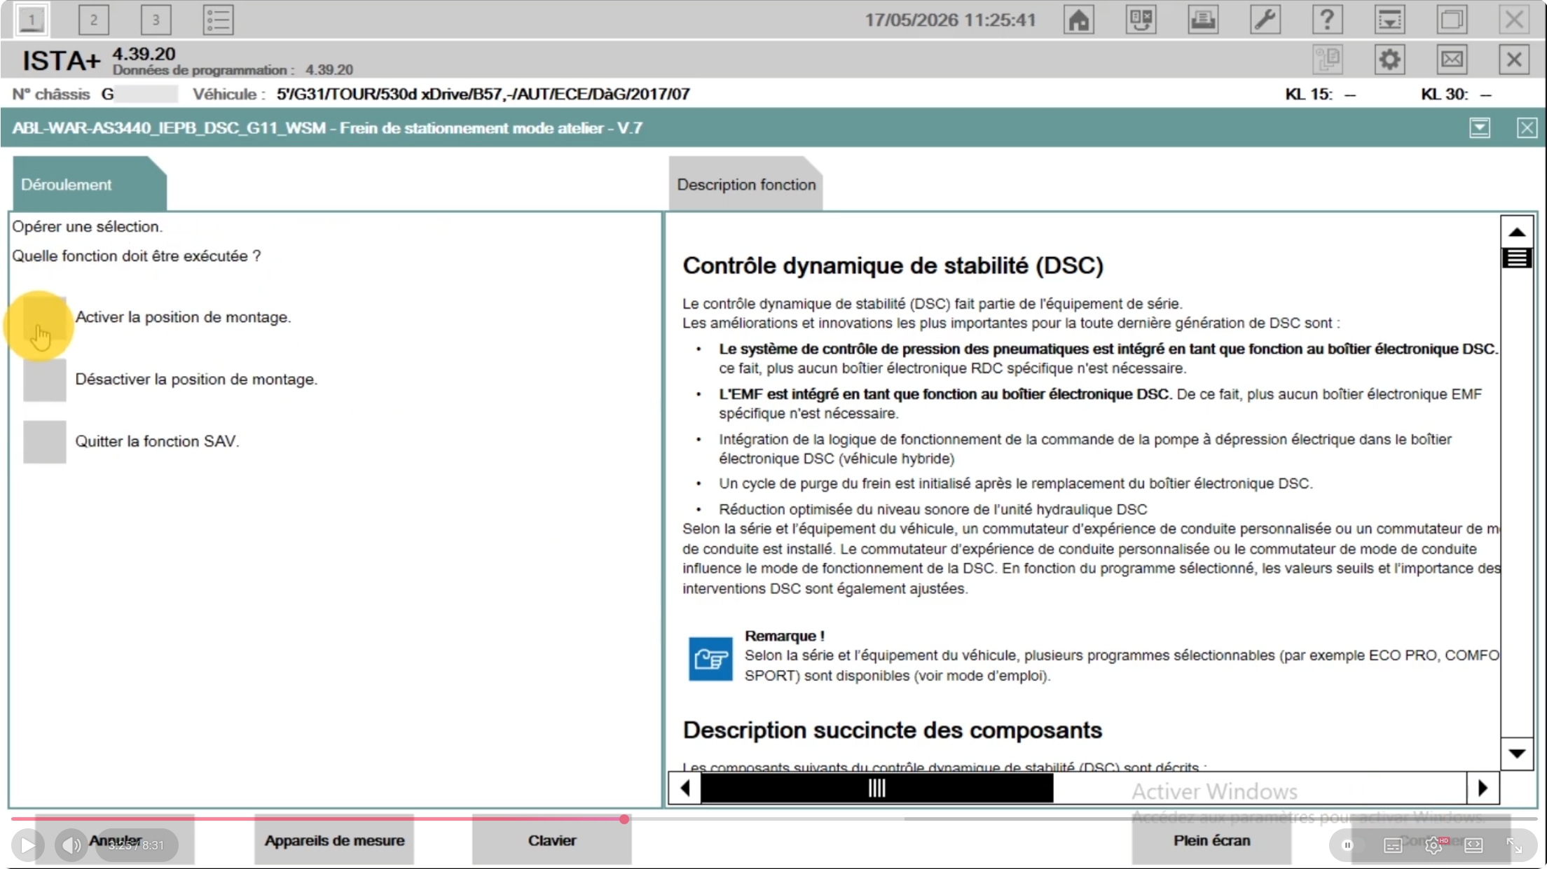Open video quality settings gear with HD badge
The image size is (1547, 869).
[1434, 845]
